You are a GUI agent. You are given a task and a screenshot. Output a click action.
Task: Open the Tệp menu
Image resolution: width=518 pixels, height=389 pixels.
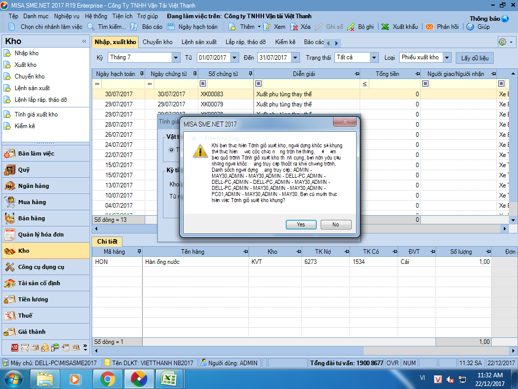pyautogui.click(x=13, y=16)
